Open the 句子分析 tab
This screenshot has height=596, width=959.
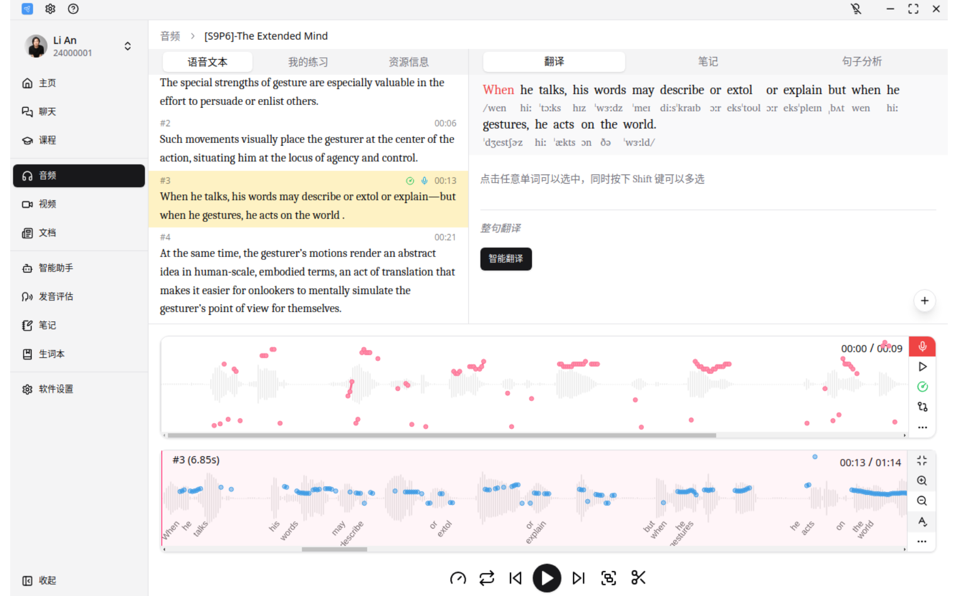click(861, 62)
